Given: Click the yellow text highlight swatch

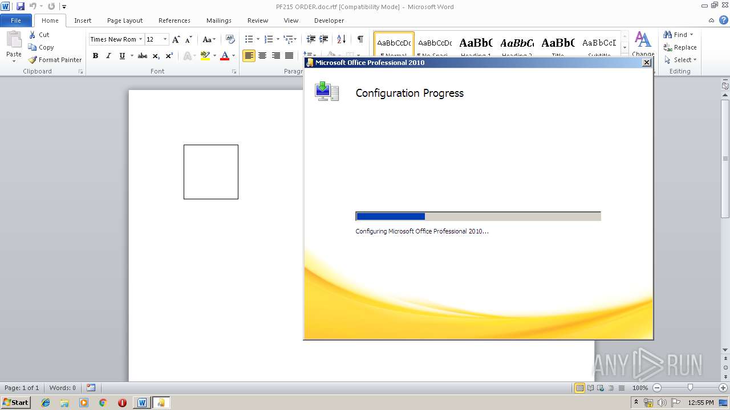Looking at the screenshot, I should (x=205, y=56).
